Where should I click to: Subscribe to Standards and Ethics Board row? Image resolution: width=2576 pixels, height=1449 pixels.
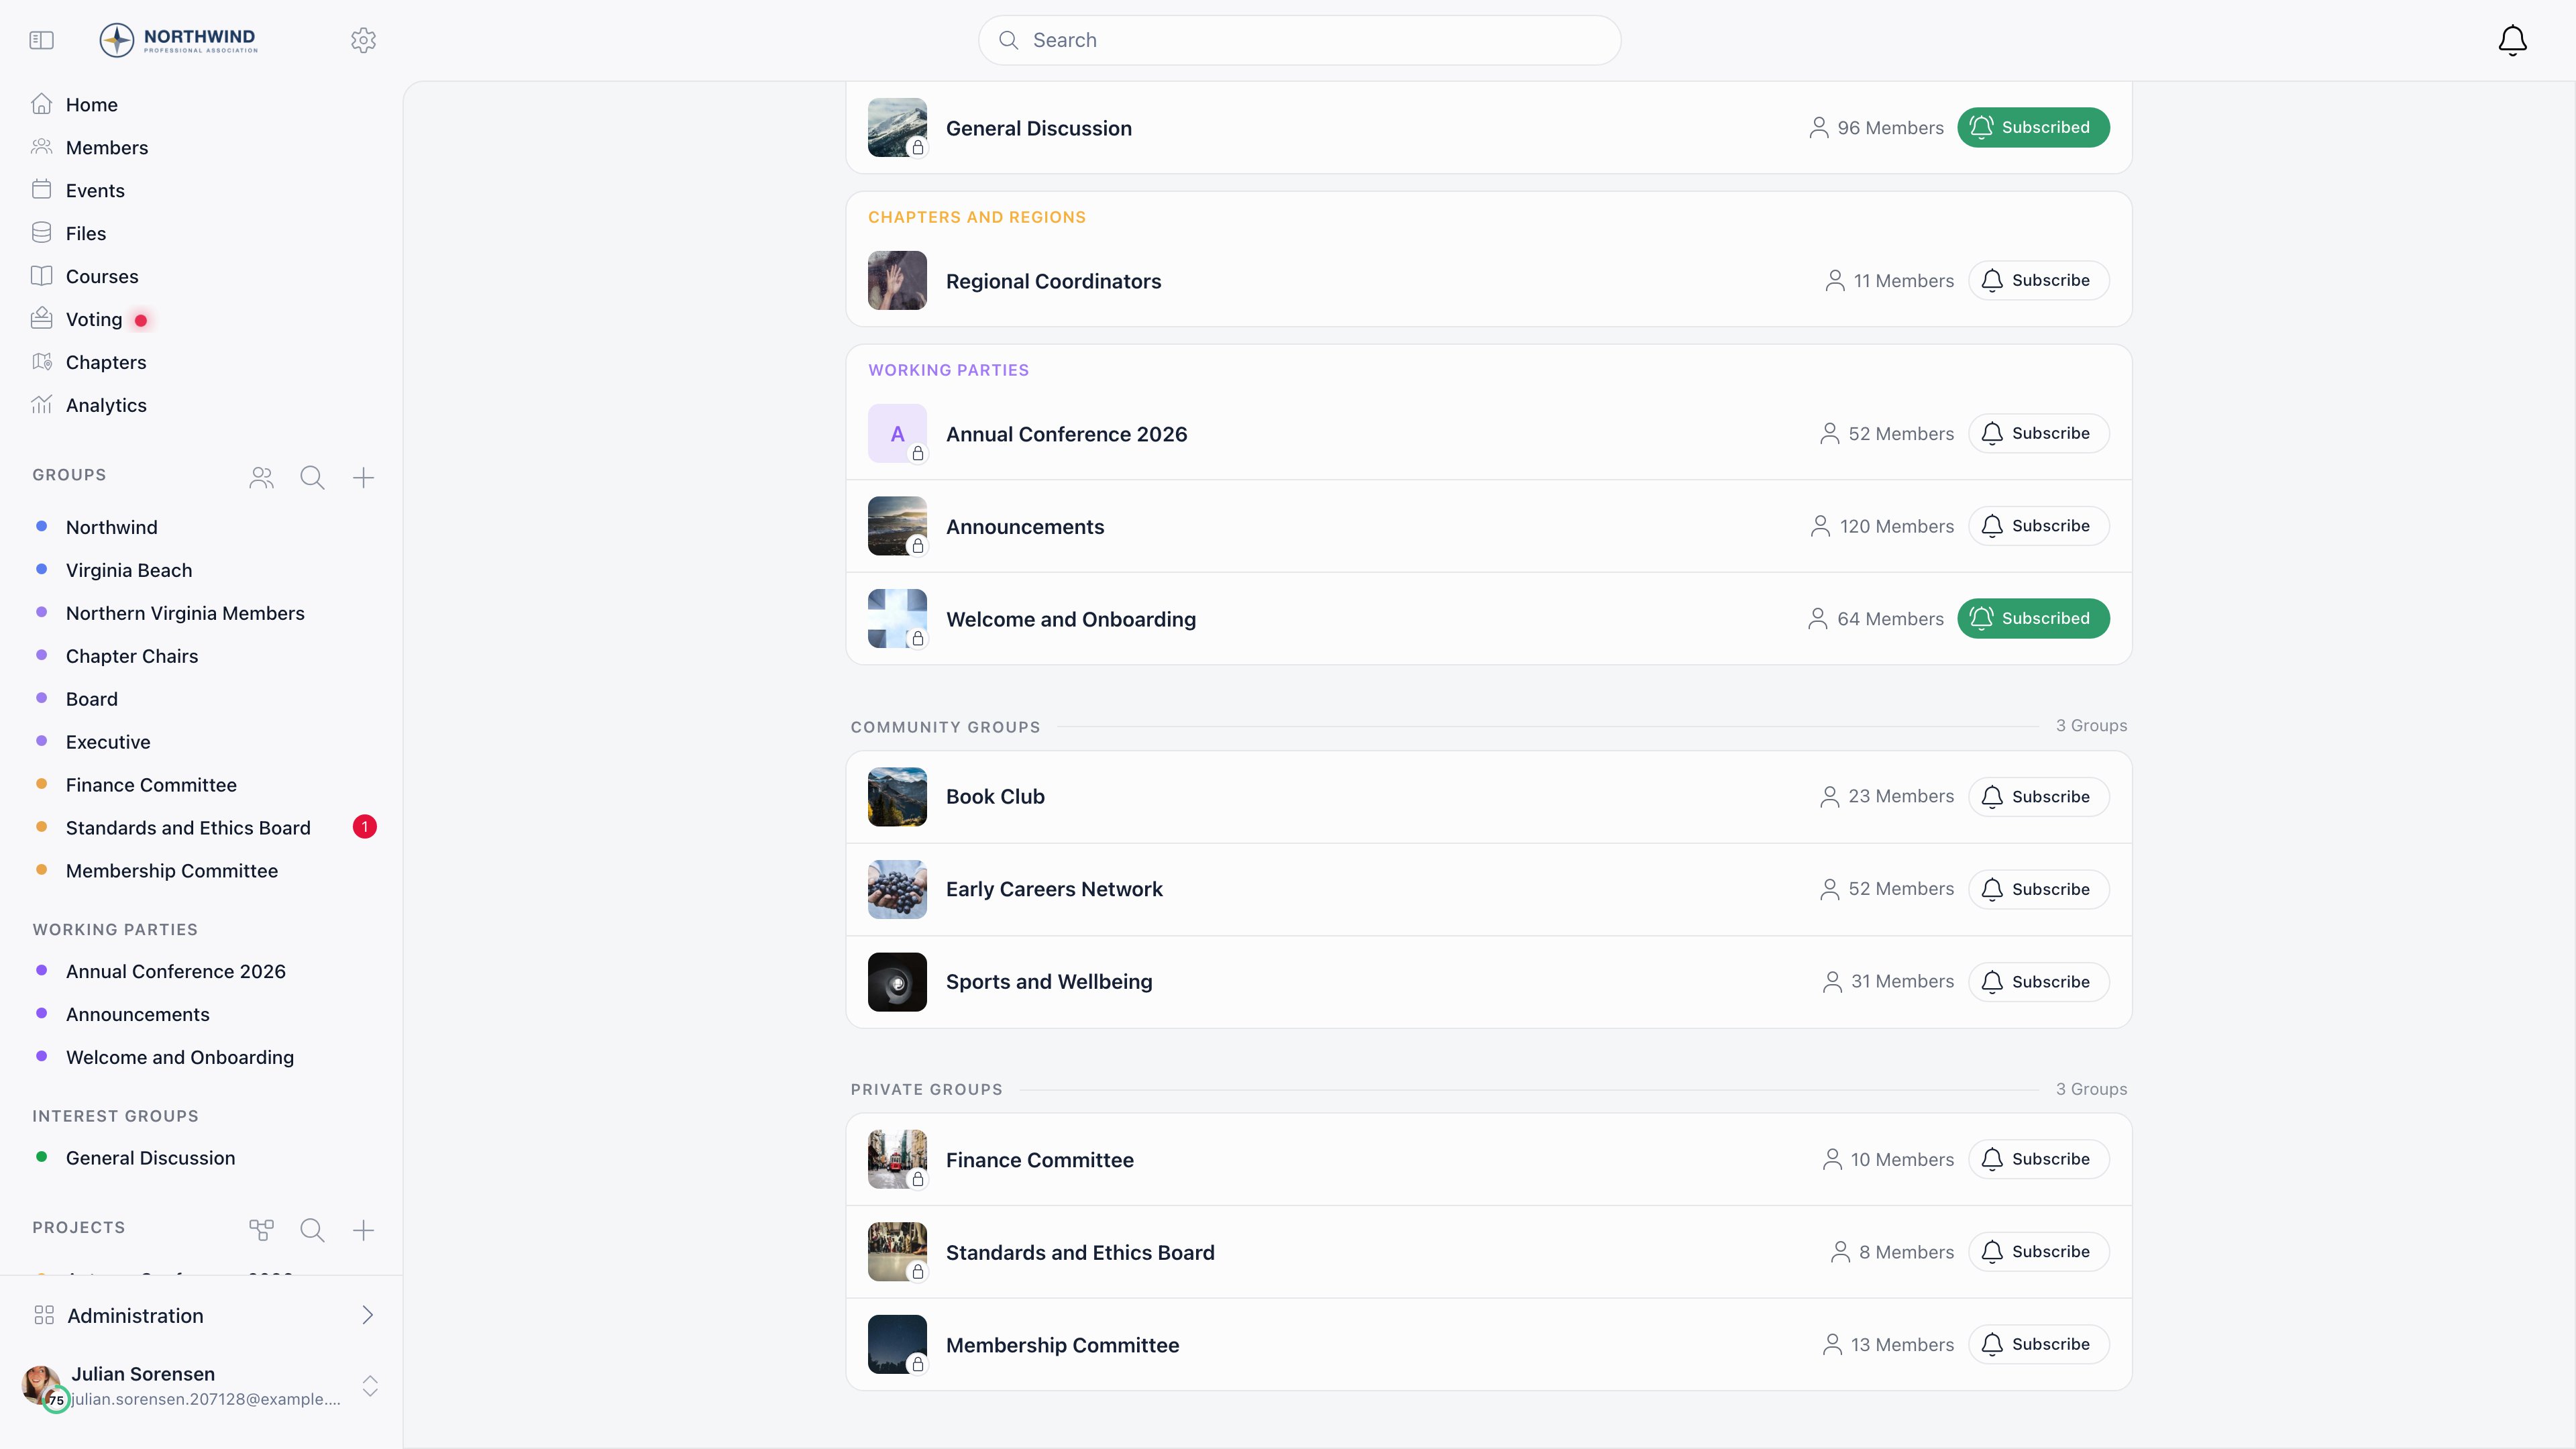(2038, 1252)
